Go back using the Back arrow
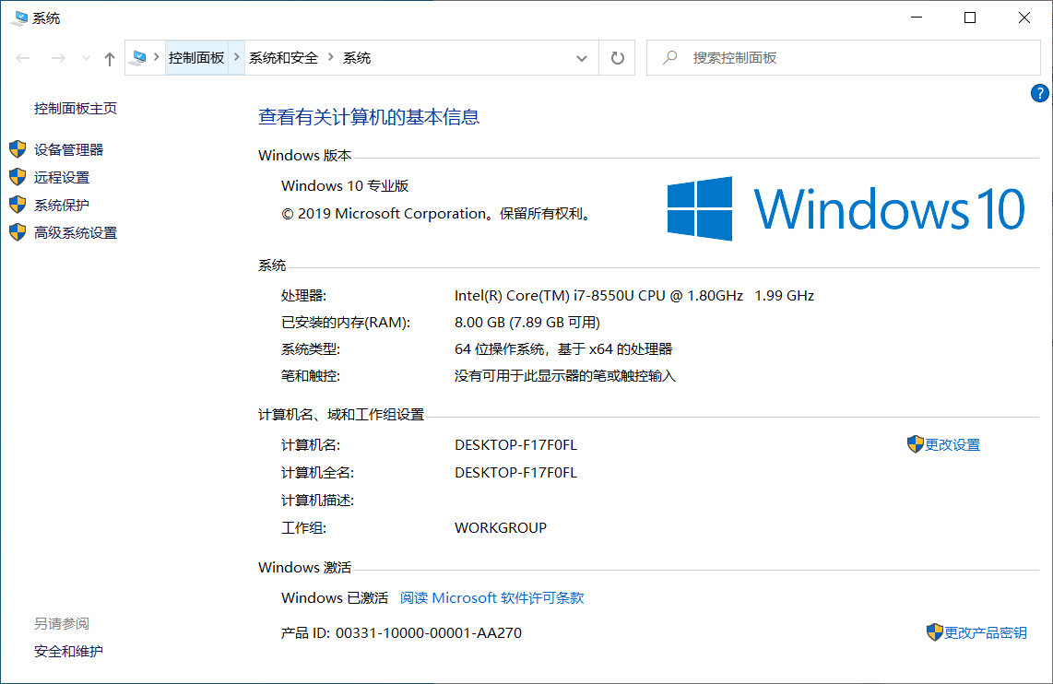 23,58
